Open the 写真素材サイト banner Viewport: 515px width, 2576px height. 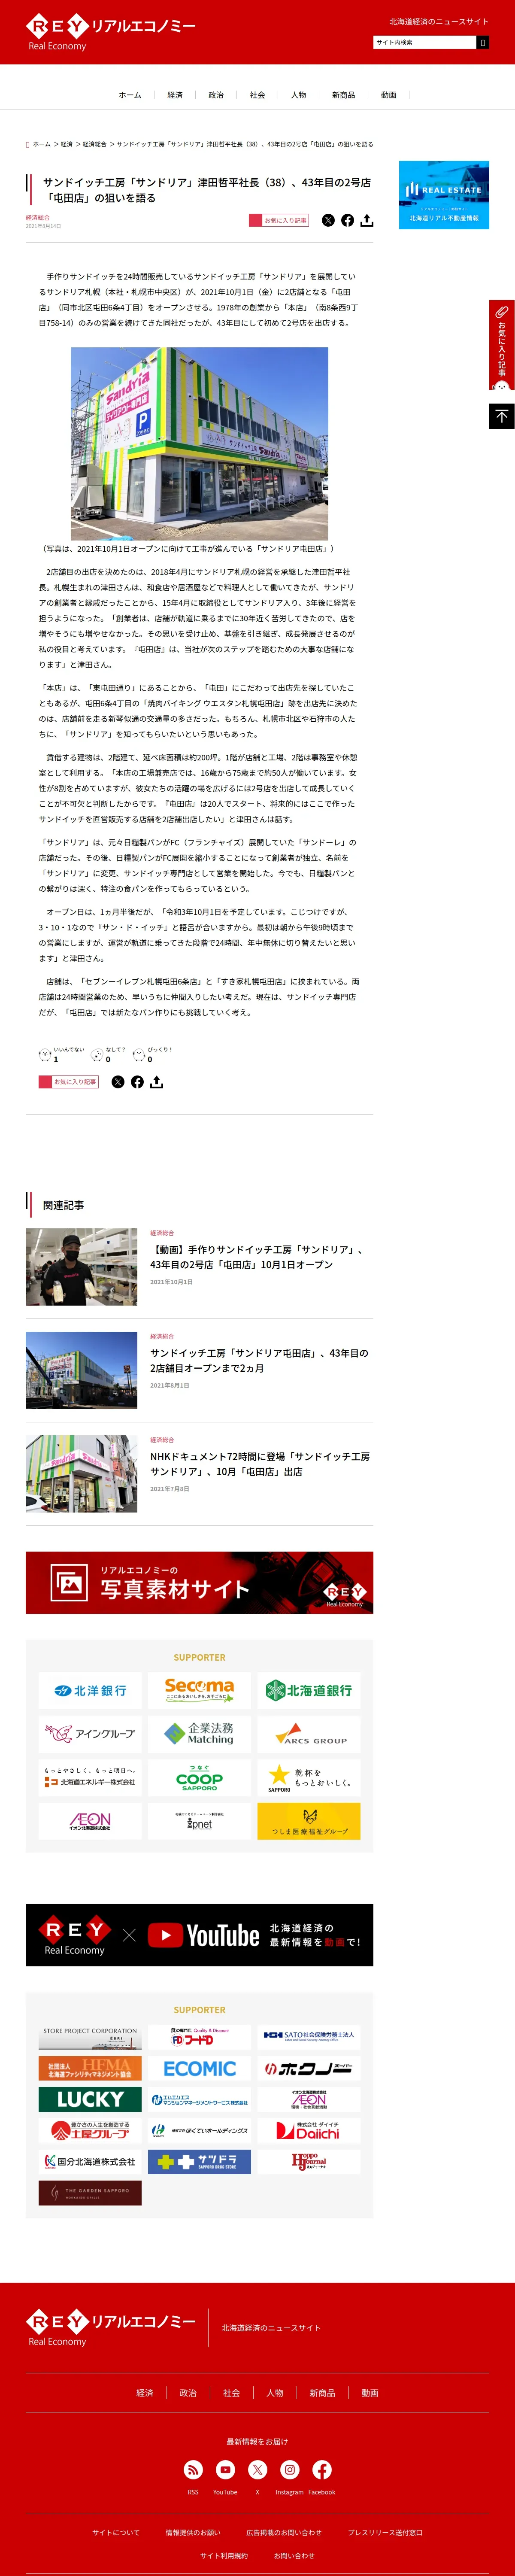pyautogui.click(x=199, y=1583)
